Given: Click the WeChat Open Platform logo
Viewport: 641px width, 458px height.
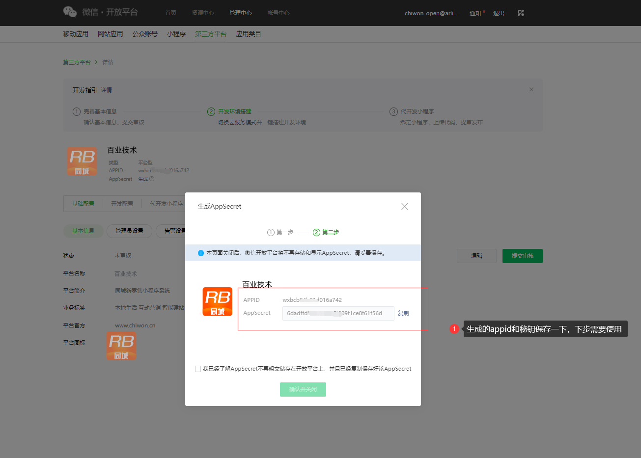Looking at the screenshot, I should tap(70, 12).
